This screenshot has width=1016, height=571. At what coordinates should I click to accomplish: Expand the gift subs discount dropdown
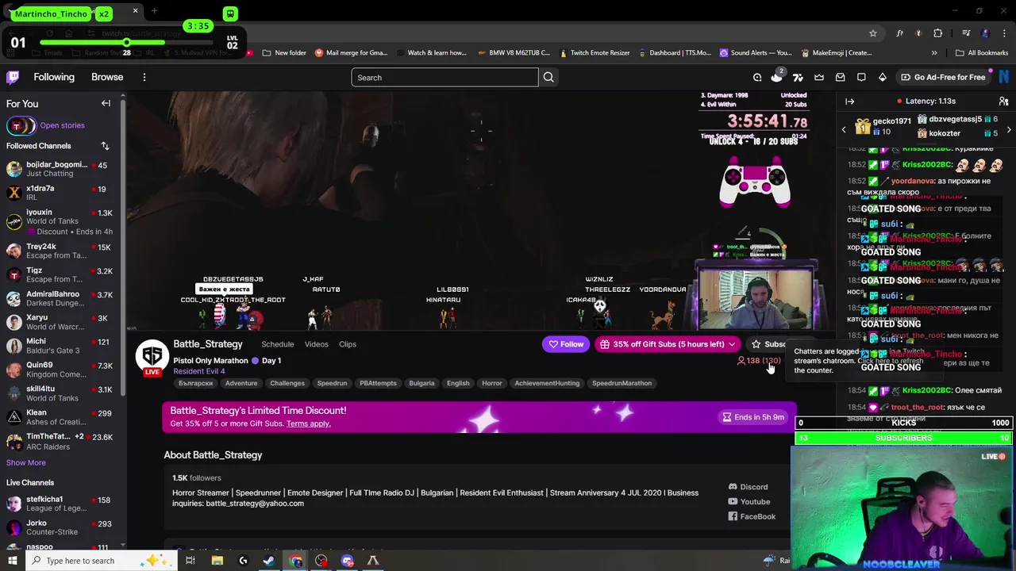point(731,344)
